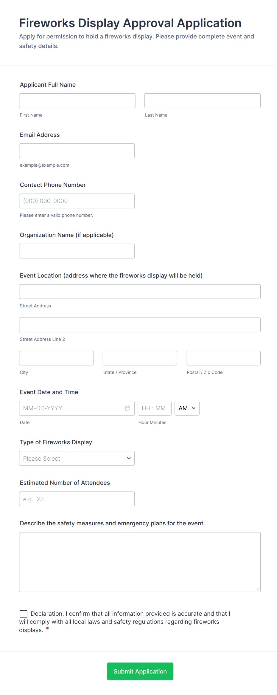
Task: Select the Email Address input
Action: pos(77,151)
